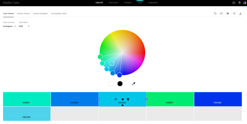Delete the #00C6EA swatch with trash icon
247x124 pixels.
tap(128, 99)
